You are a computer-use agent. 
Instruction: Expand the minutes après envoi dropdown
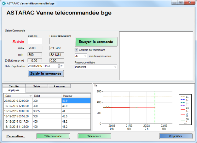85,56
